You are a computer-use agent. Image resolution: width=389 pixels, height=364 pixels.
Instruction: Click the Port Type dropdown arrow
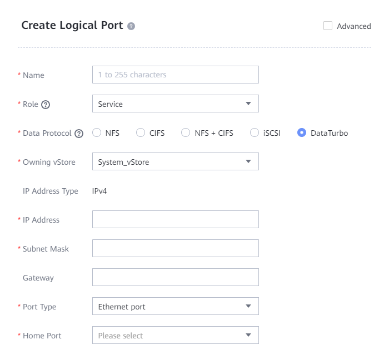click(248, 306)
